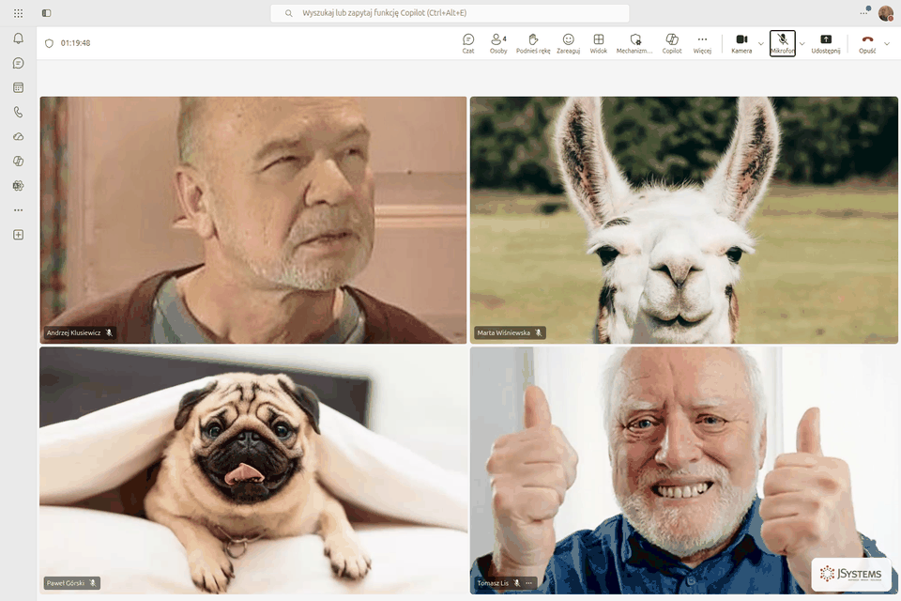901x601 pixels.
Task: Click the "Tomasz Lis" name label
Action: (x=493, y=583)
